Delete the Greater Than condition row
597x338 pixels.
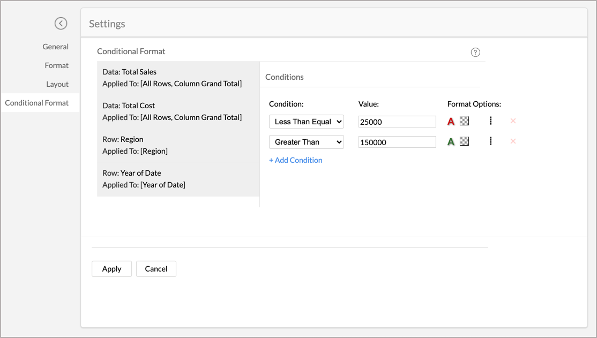click(513, 141)
